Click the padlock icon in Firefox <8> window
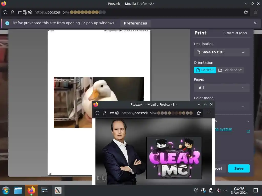 coord(105,113)
